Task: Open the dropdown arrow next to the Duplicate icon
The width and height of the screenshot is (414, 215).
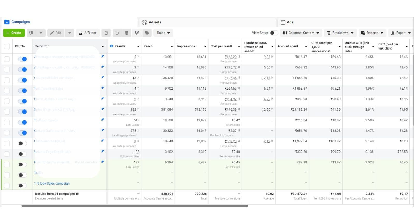Action: pos(41,33)
